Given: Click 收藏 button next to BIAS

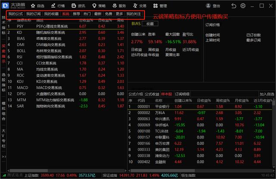Looking at the screenshot, I should 150,24.
